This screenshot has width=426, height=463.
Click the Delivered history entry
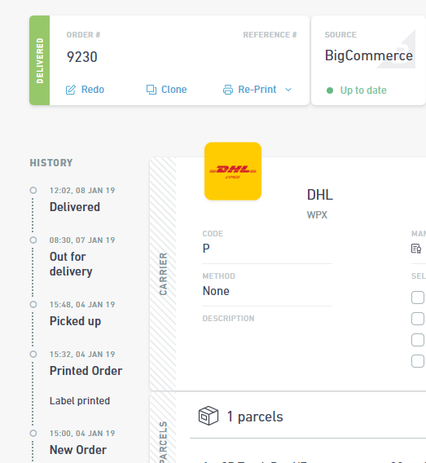pos(75,207)
